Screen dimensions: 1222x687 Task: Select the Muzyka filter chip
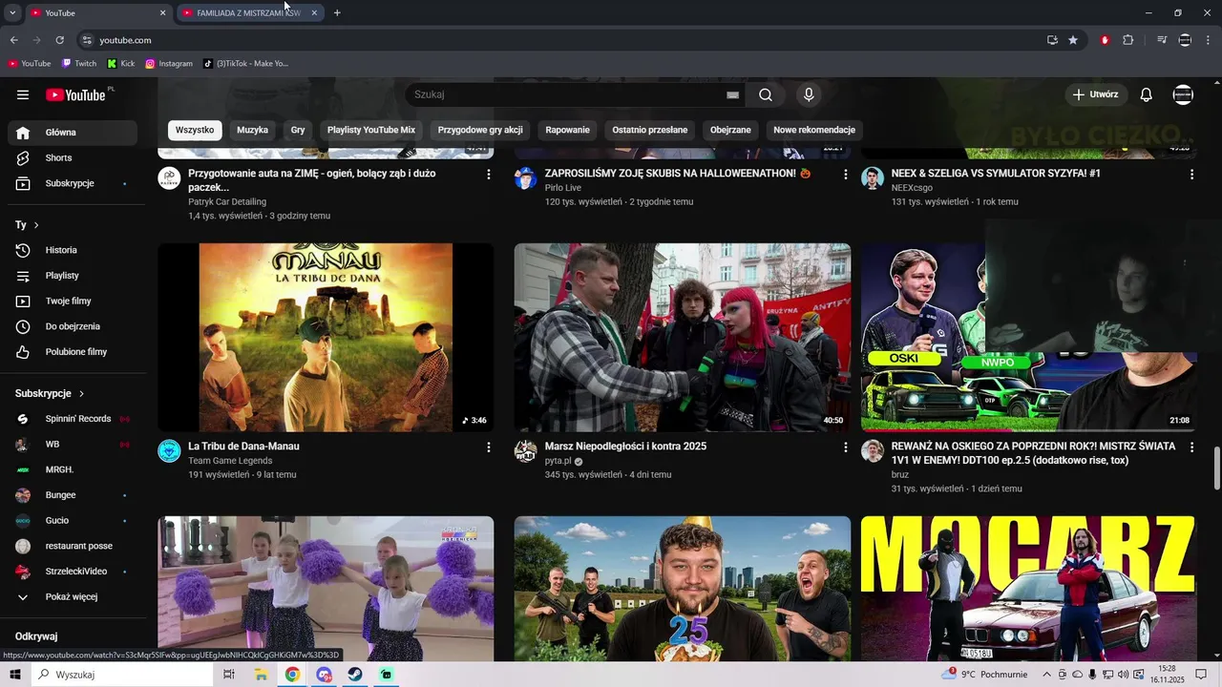(252, 130)
